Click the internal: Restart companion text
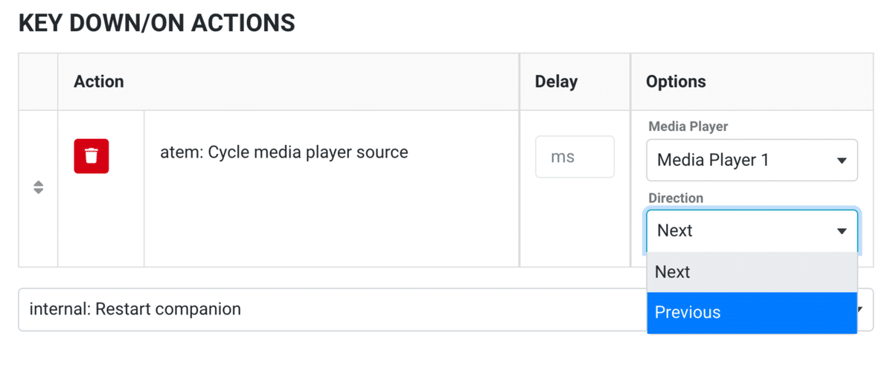This screenshot has width=893, height=365. tap(135, 309)
